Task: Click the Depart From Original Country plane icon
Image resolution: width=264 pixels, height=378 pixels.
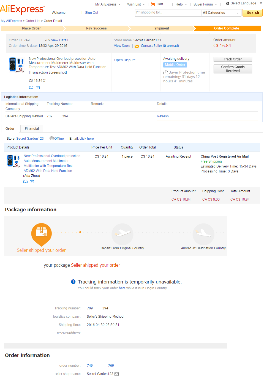Action: click(122, 234)
